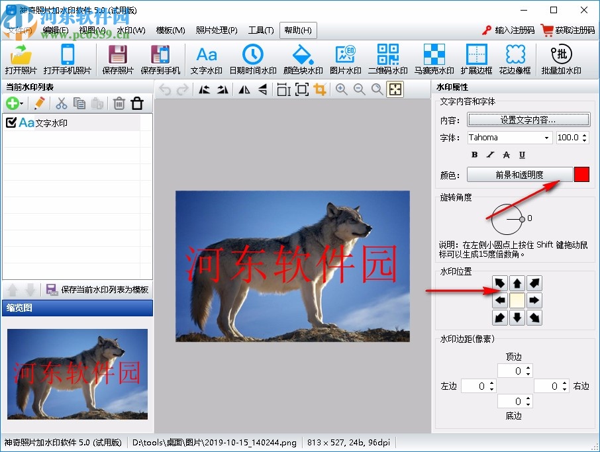
Task: Click the pencil edit watermark icon
Action: [x=39, y=103]
